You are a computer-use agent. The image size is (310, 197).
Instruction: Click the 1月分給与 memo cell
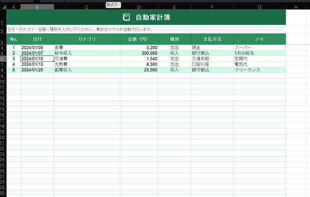[x=259, y=53]
